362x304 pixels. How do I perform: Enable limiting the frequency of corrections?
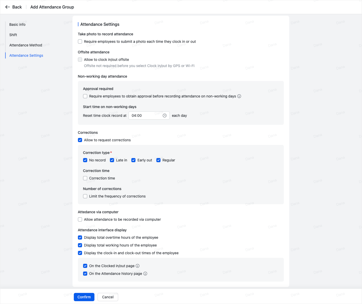pos(85,196)
